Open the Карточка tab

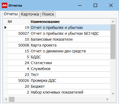click(30, 14)
